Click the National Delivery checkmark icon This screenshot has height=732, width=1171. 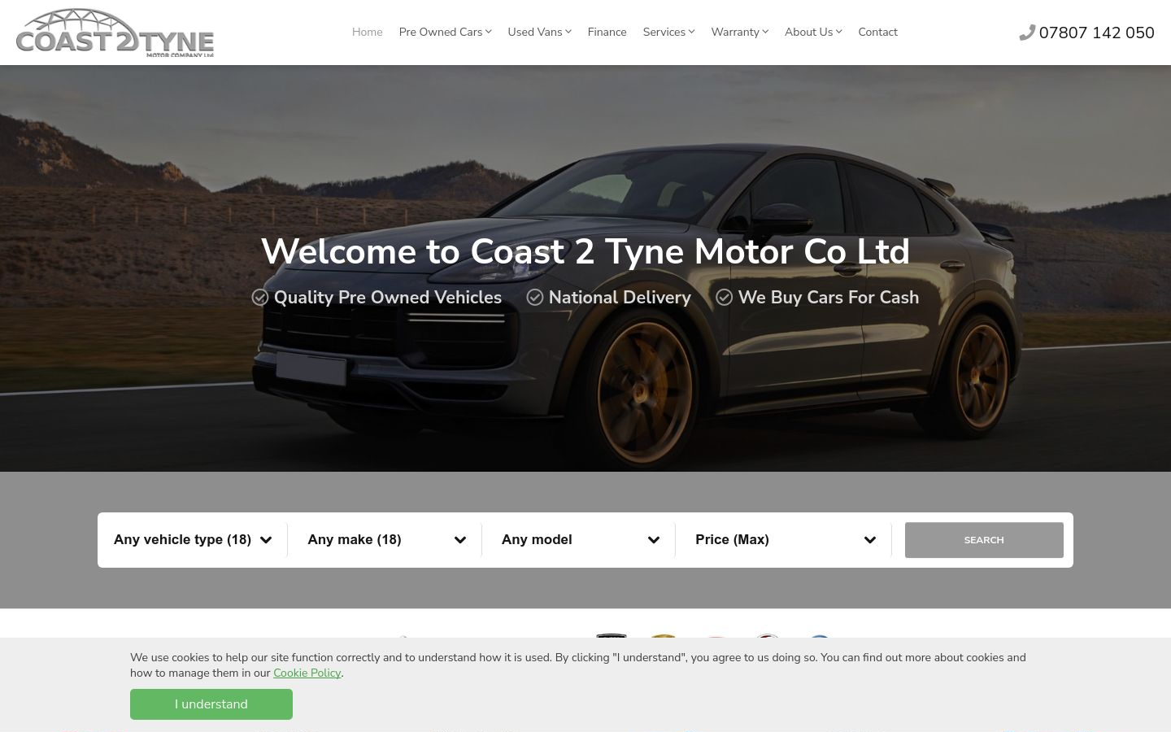(x=535, y=298)
